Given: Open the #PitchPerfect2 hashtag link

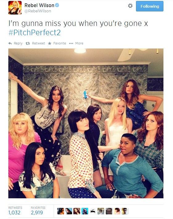Looking at the screenshot, I should (35, 32).
